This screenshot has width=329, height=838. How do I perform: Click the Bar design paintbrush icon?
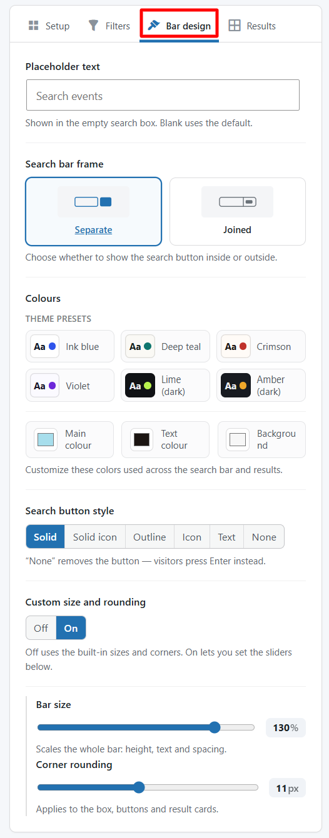pos(153,26)
